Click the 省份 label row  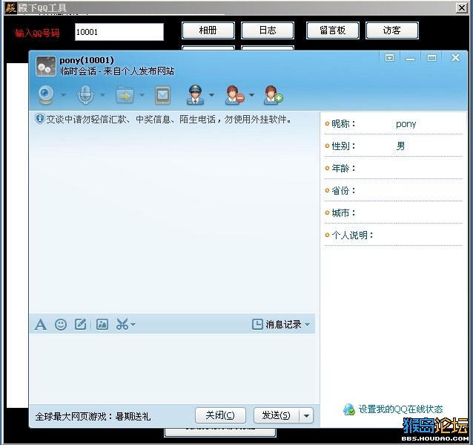coord(394,190)
